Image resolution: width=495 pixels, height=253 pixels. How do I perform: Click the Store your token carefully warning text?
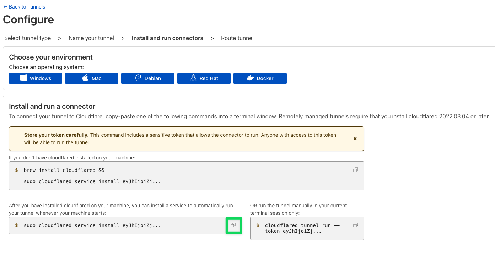tap(180, 139)
